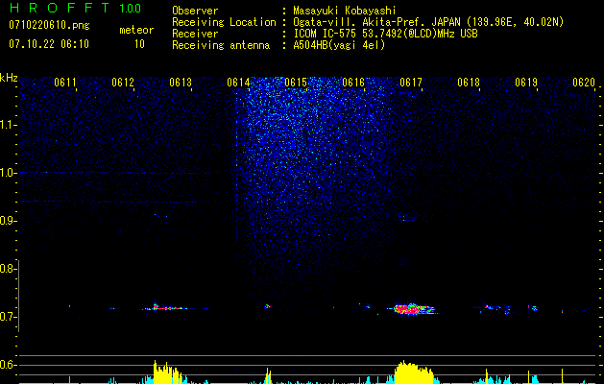Click the 0618 time marker
604x384 pixels.
pyautogui.click(x=469, y=83)
